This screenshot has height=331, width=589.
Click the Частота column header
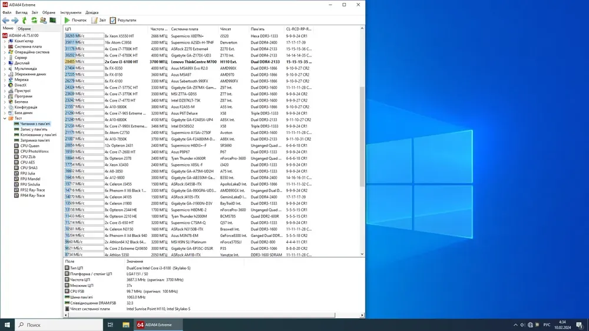coord(158,29)
